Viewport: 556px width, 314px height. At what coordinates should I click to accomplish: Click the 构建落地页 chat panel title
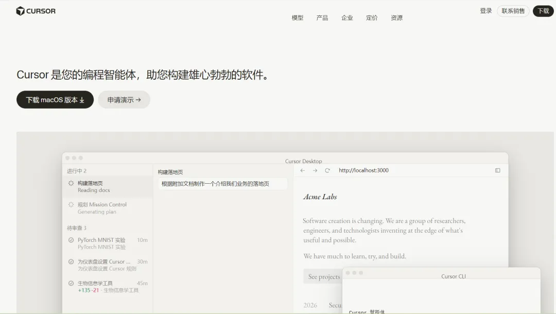(x=170, y=172)
